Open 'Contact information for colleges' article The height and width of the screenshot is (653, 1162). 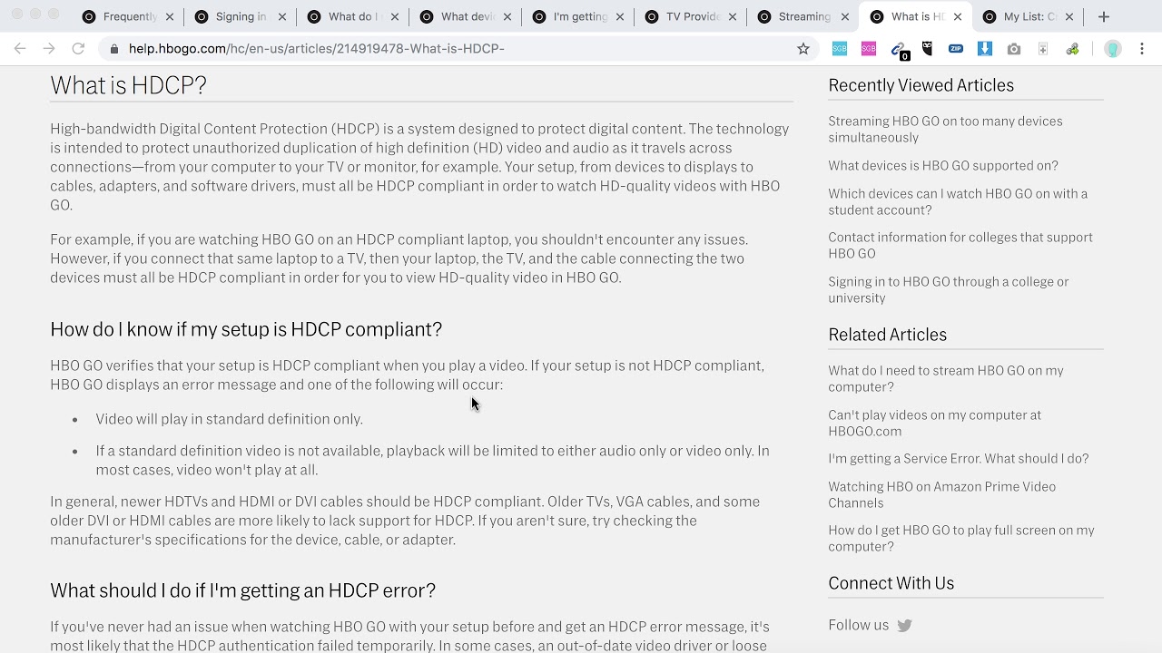tap(960, 245)
